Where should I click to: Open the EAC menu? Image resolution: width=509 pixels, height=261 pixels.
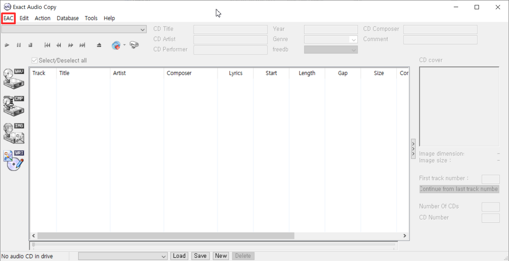click(8, 18)
